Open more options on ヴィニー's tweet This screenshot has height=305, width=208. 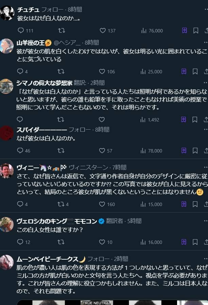(206, 167)
